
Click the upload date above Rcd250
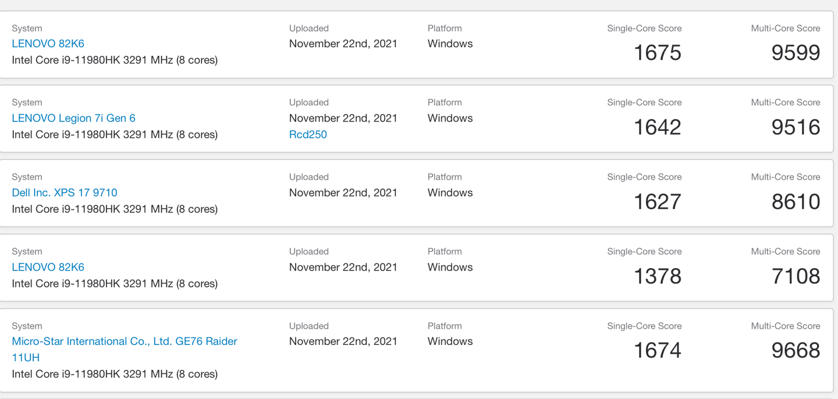click(x=343, y=118)
